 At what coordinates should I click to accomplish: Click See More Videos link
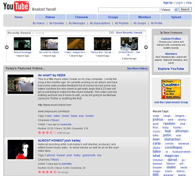click(x=137, y=68)
